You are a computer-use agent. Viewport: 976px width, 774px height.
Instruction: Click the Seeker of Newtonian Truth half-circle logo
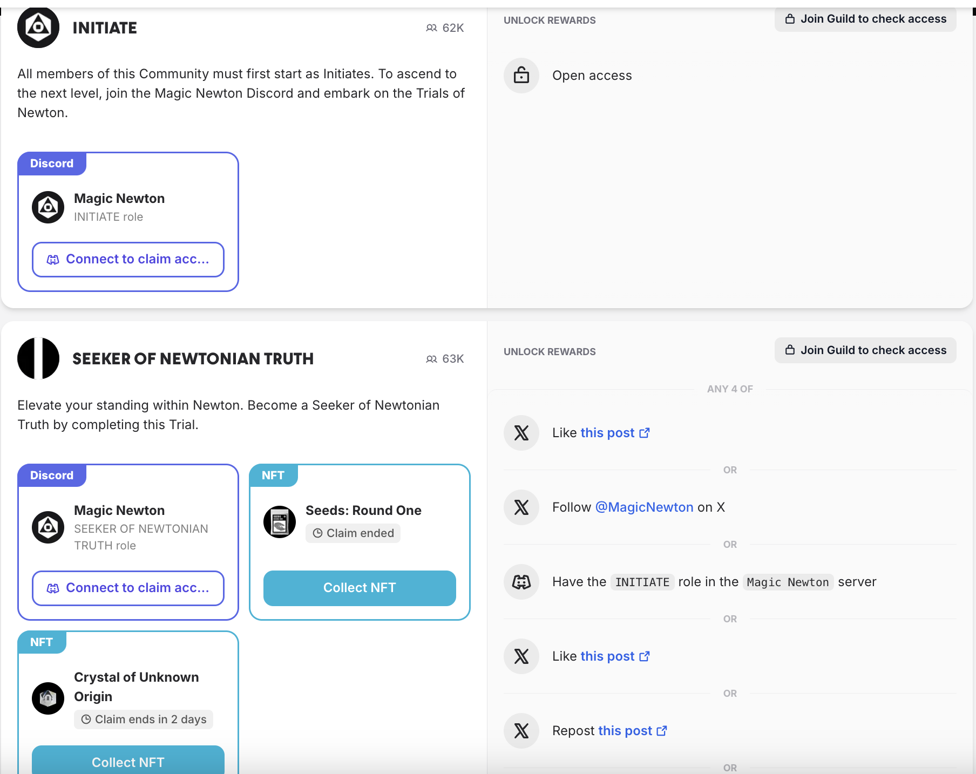click(38, 358)
